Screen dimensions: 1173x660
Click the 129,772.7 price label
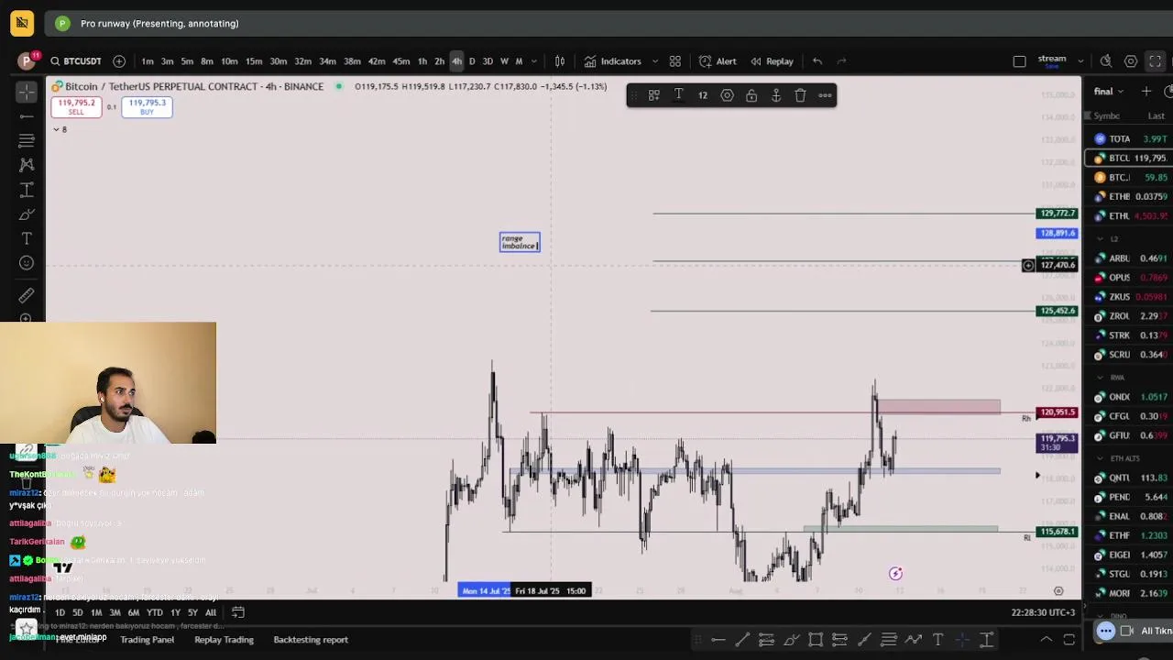point(1057,214)
